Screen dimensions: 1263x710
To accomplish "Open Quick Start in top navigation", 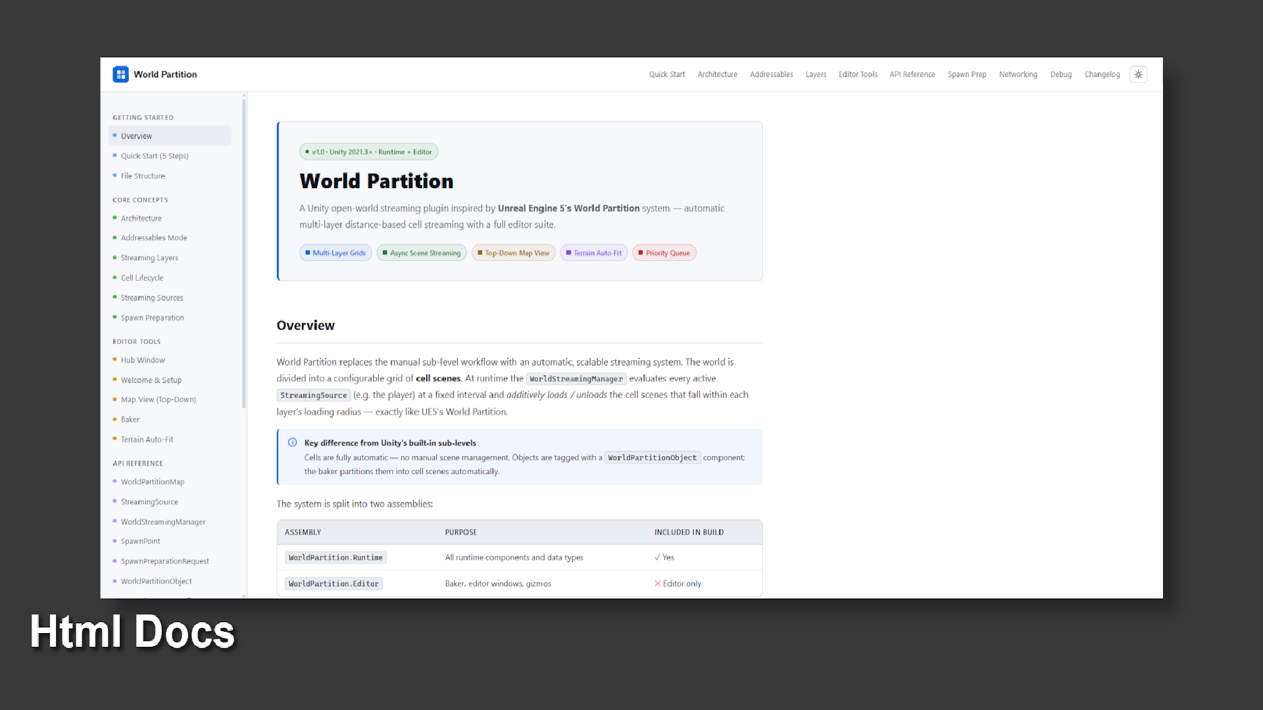I will coord(667,74).
